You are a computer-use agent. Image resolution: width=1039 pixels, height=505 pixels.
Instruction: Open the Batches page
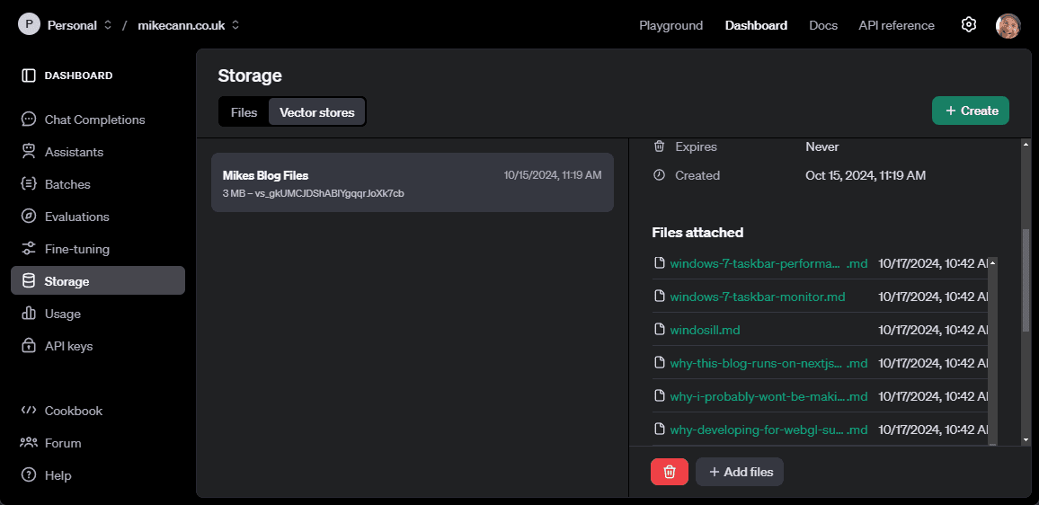[x=67, y=184]
